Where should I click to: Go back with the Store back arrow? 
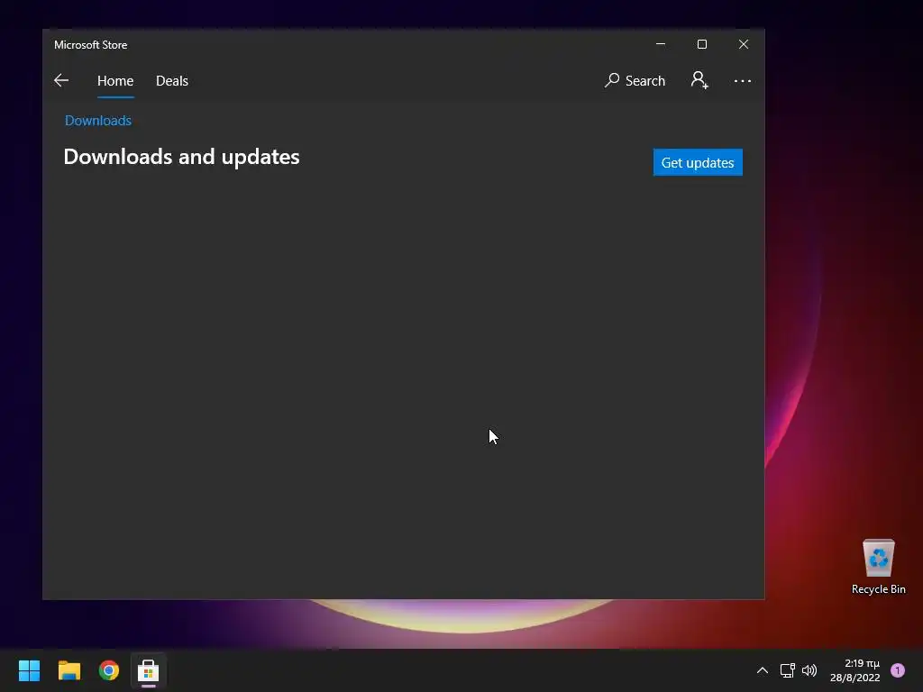tap(61, 80)
